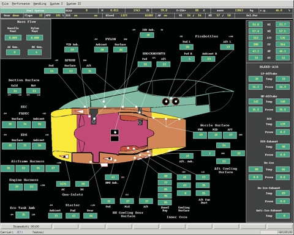Click the Firebottles Fwd L value
294x235 pixels.
(x=186, y=47)
